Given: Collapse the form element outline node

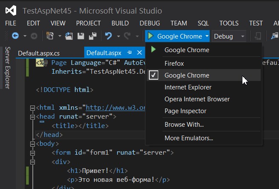Looking at the screenshot, I should pyautogui.click(x=32, y=153).
